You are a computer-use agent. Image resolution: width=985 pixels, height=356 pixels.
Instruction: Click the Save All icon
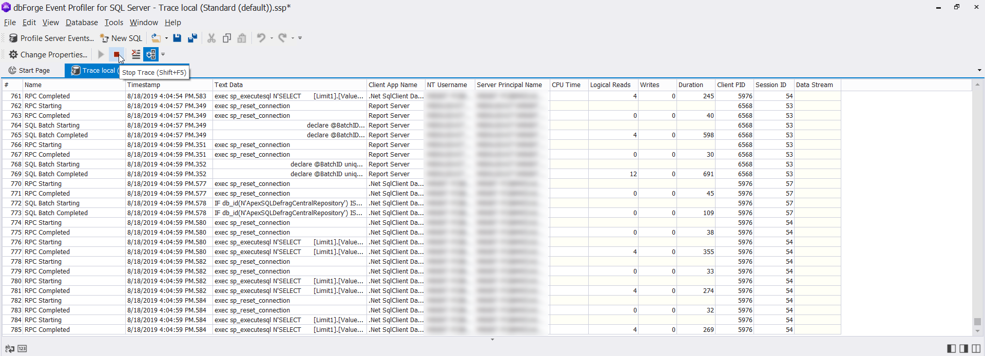(192, 38)
